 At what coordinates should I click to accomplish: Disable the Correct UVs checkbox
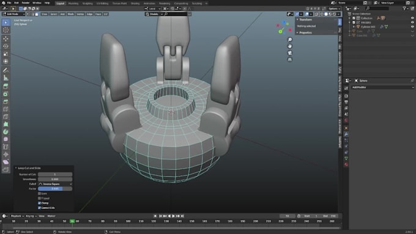(40, 208)
